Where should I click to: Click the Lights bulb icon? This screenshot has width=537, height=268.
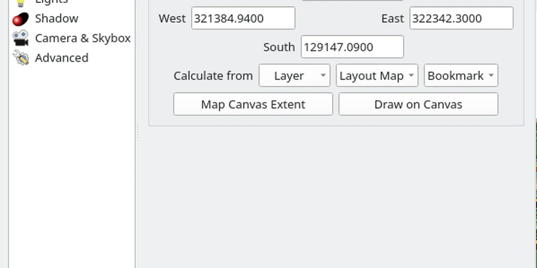[x=20, y=2]
